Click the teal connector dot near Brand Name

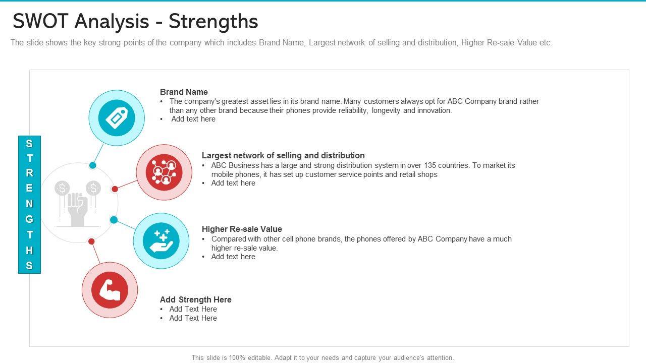click(x=93, y=165)
